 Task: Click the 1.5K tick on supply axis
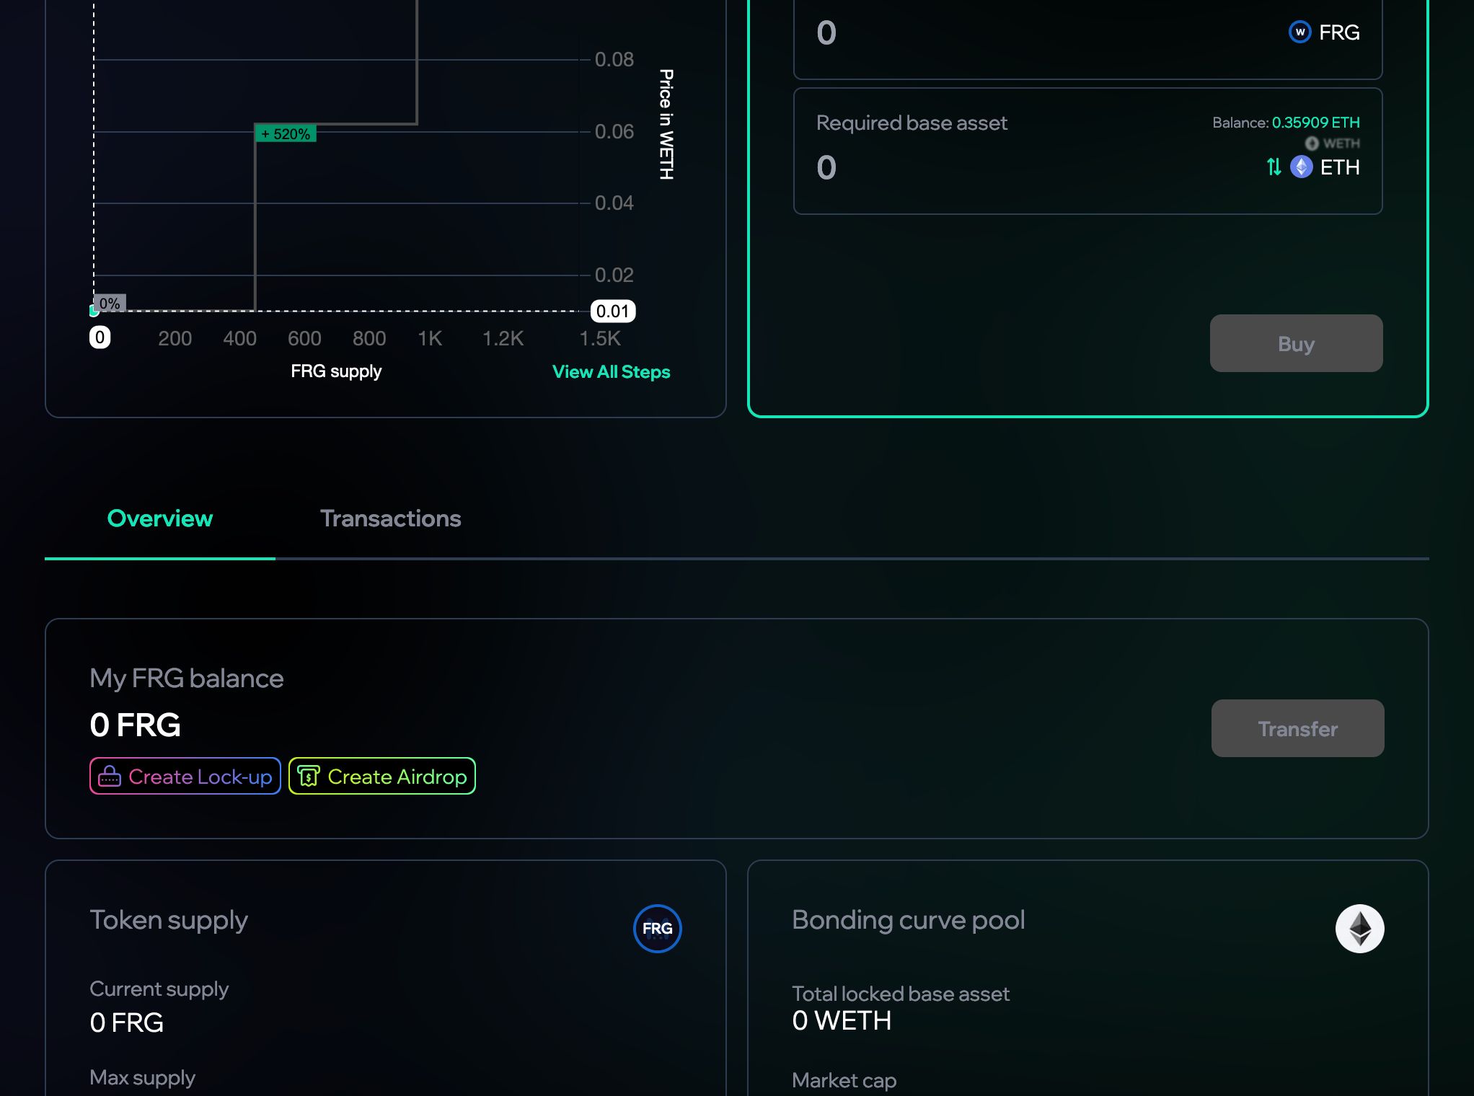coord(600,338)
